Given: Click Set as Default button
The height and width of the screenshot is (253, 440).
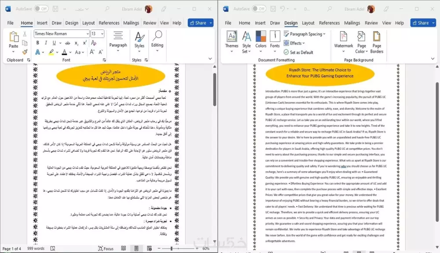Looking at the screenshot, I should (x=298, y=52).
